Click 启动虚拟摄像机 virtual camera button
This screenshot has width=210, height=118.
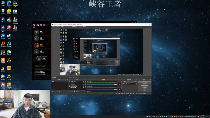point(144,85)
